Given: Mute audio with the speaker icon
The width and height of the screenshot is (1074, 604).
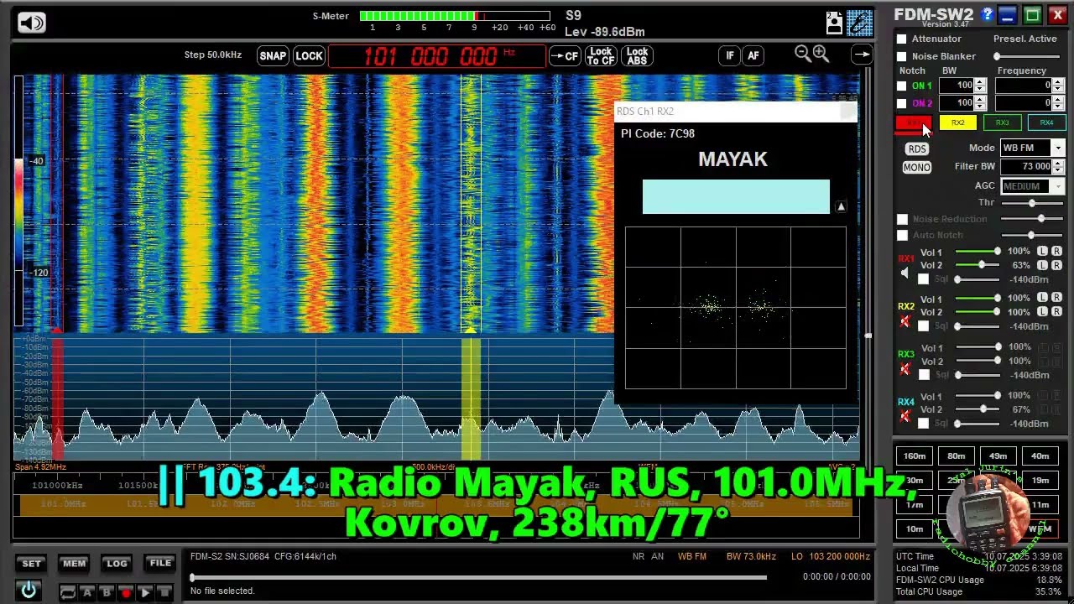Looking at the screenshot, I should coord(31,23).
